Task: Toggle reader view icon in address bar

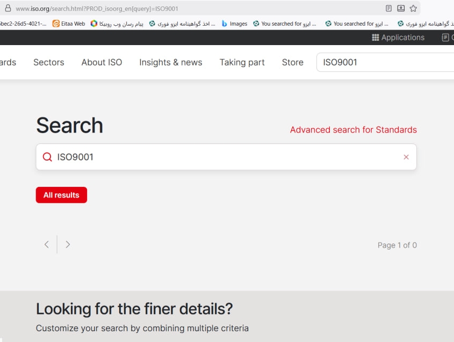Action: coord(388,9)
